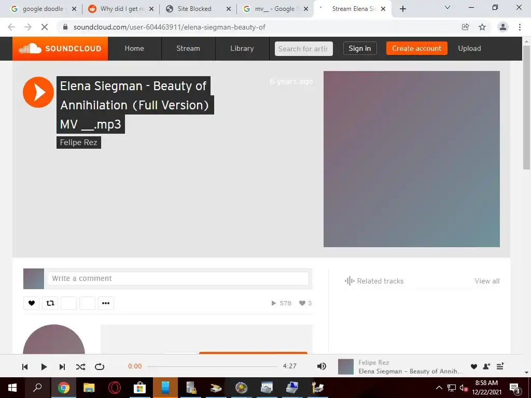Like the now-playing track in the player bar

(474, 366)
